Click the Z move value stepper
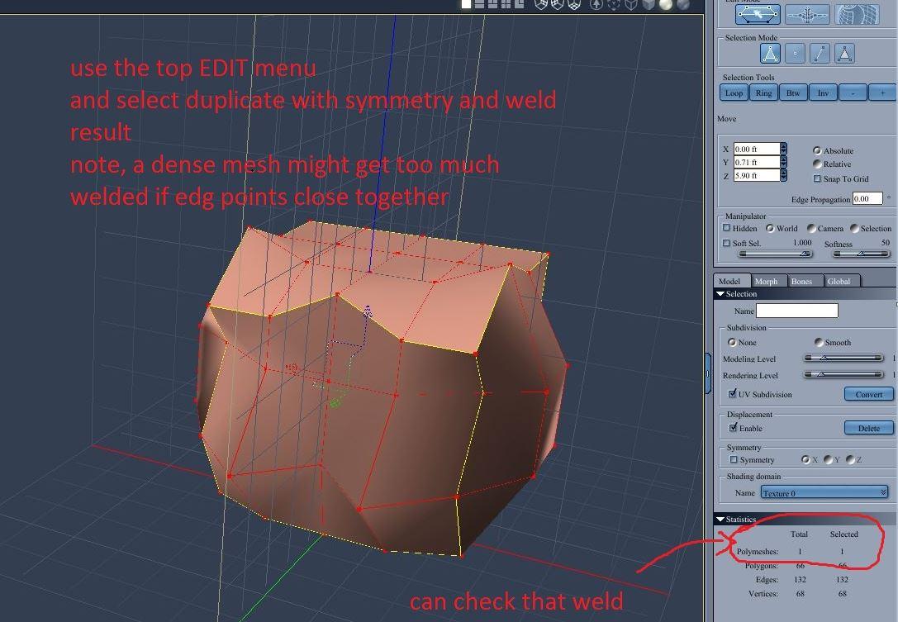 (x=783, y=175)
